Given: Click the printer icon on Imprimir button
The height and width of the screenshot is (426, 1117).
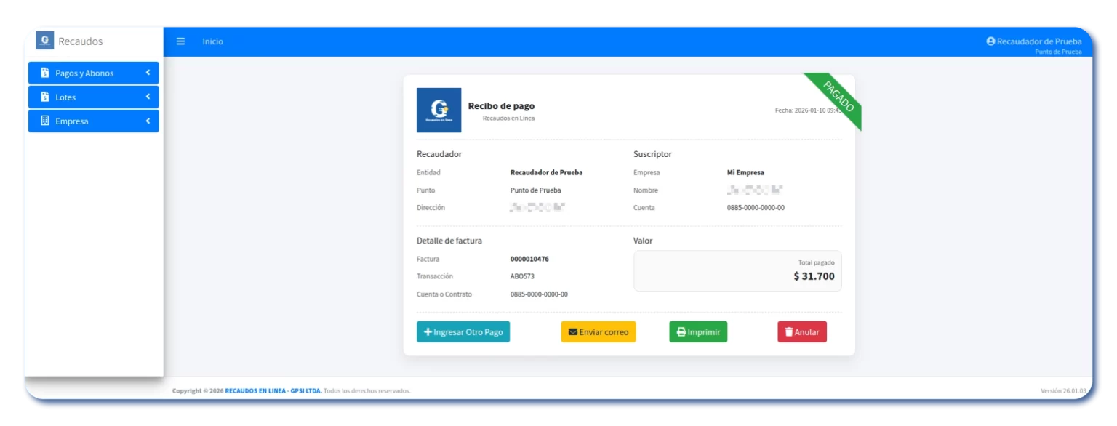Looking at the screenshot, I should pyautogui.click(x=681, y=332).
